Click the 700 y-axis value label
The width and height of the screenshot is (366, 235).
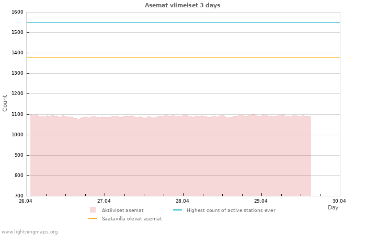(x=18, y=196)
